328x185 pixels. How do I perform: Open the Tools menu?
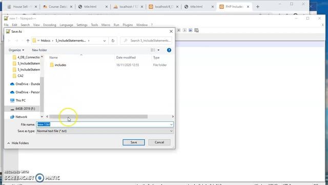click(94, 25)
